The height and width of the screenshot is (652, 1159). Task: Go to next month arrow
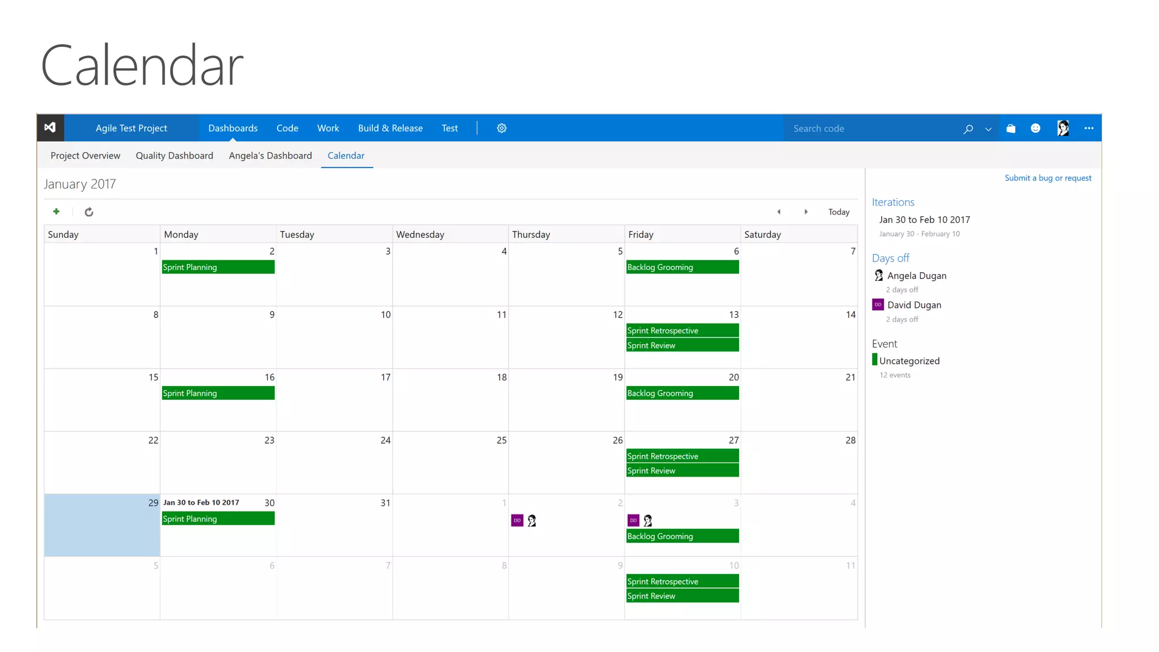(806, 212)
